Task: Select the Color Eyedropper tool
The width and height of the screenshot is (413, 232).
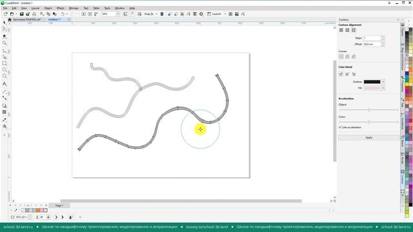Action: (x=5, y=120)
